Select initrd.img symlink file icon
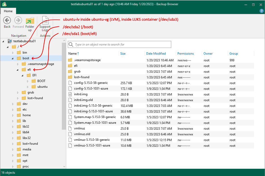Image resolution: width=265 pixels, height=176 pixels. click(70, 94)
